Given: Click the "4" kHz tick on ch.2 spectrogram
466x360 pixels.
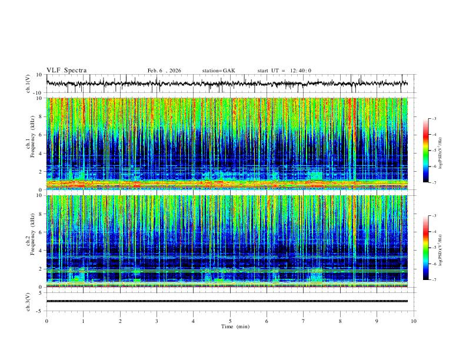Looking at the screenshot, I should (x=41, y=251).
